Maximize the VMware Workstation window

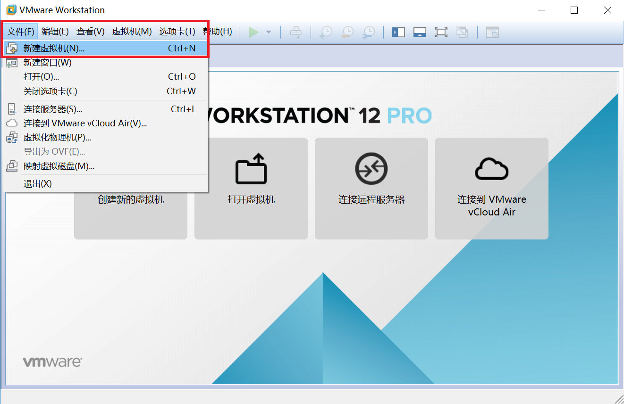click(x=574, y=10)
